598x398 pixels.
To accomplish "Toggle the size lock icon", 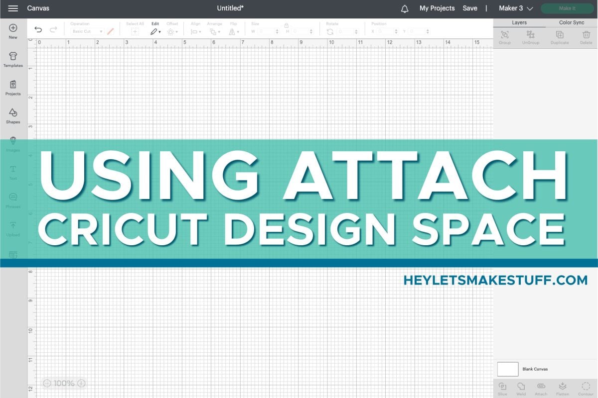I will click(x=286, y=24).
